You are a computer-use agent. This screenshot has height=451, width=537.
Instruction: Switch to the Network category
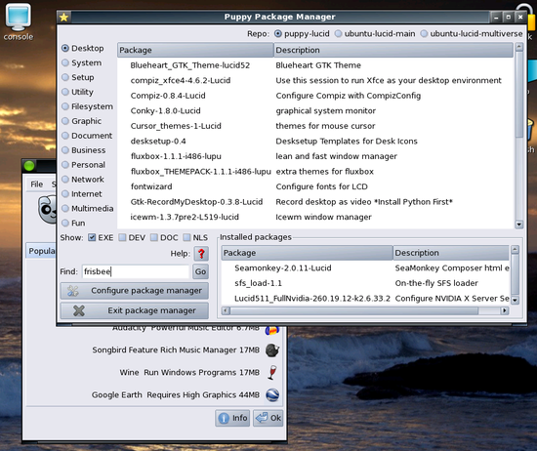coord(83,179)
